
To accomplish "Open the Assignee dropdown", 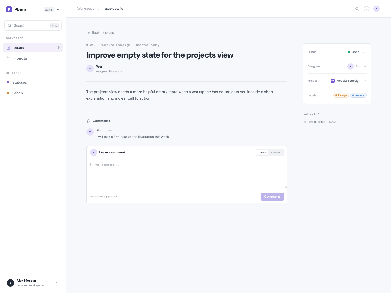I will click(357, 66).
